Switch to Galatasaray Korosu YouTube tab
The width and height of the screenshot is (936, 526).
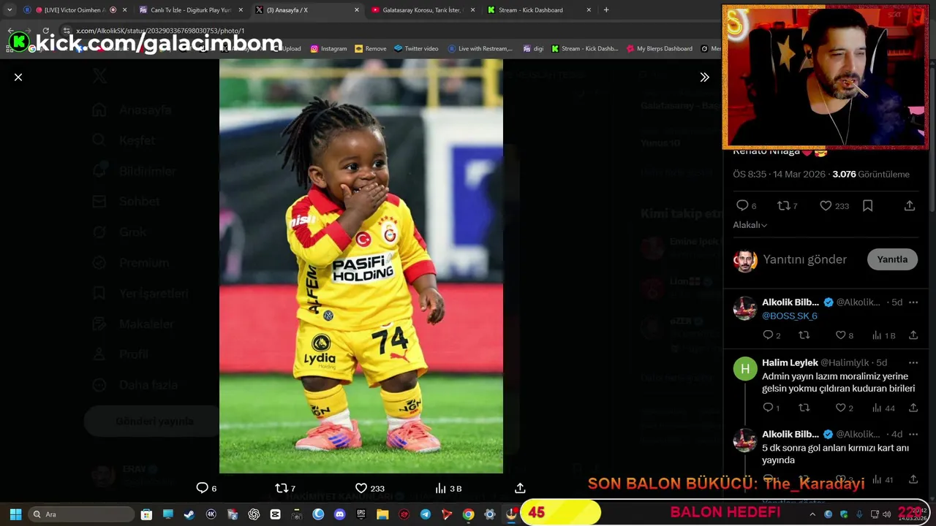(423, 10)
